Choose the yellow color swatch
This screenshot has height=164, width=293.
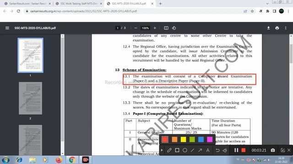[x=183, y=139]
